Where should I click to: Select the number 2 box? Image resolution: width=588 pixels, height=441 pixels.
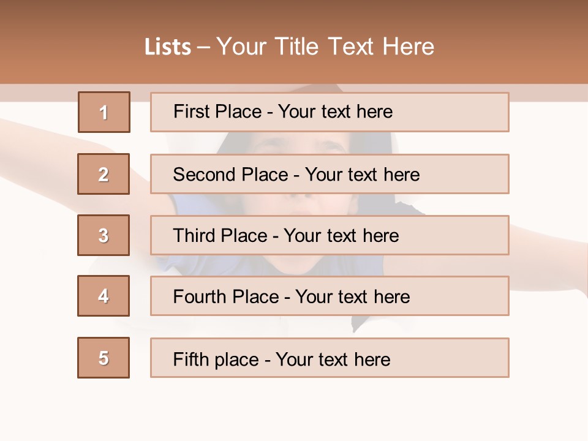pos(104,174)
